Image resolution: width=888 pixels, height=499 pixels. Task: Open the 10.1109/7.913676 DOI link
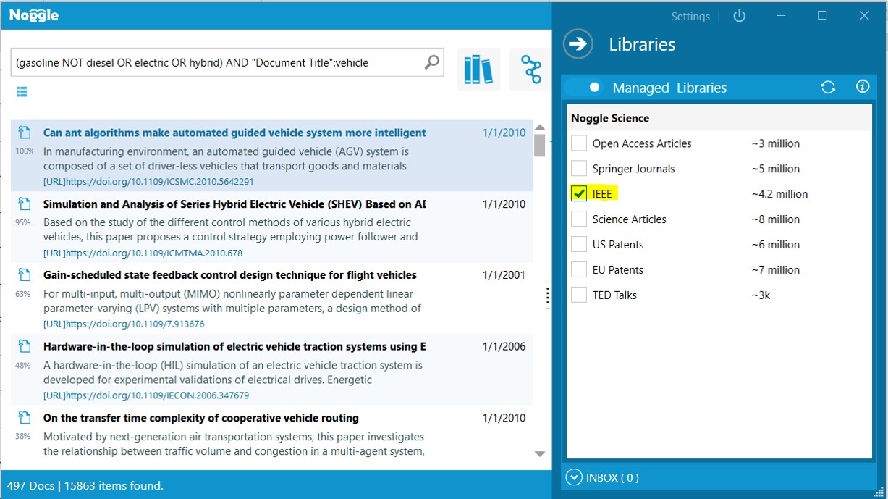124,324
